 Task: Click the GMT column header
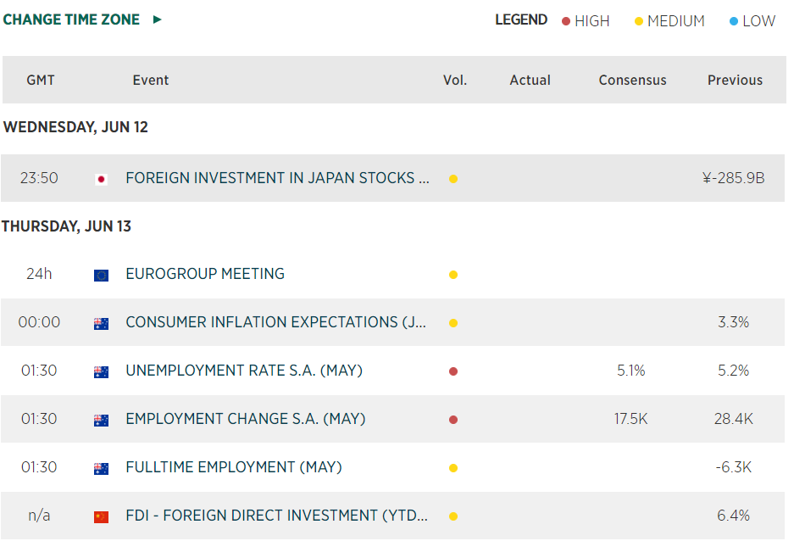[x=41, y=81]
